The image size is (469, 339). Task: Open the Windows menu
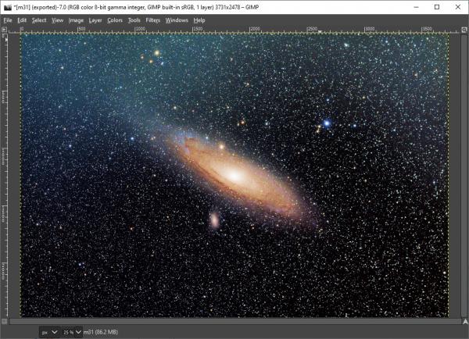point(177,20)
